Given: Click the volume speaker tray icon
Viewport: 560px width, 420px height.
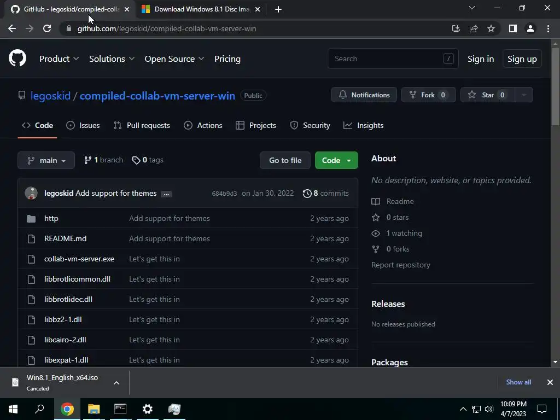Looking at the screenshot, I should 489,409.
